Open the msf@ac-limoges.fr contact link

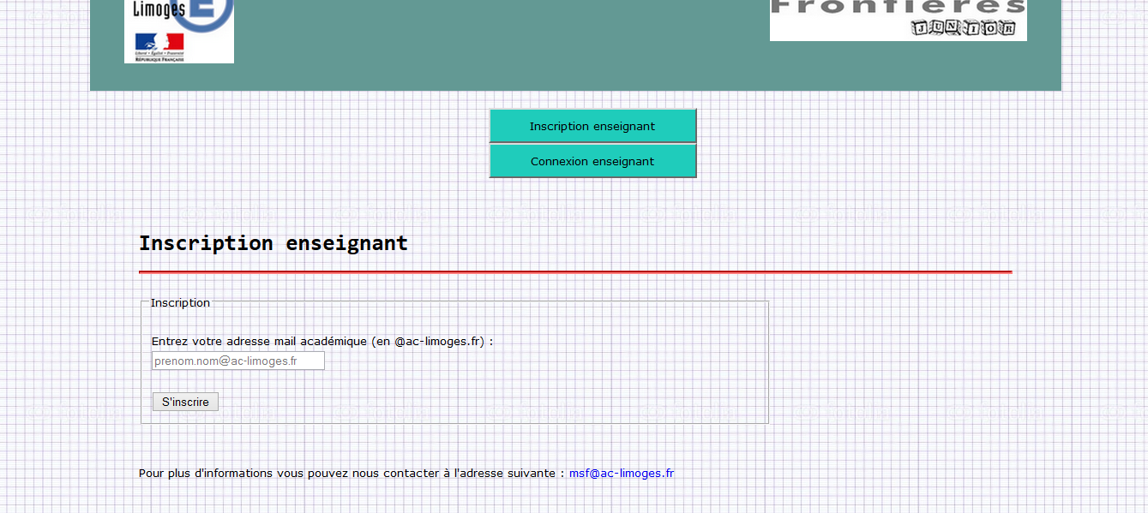tap(622, 473)
